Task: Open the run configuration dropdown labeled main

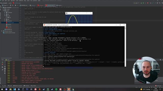Action: pyautogui.click(x=136, y=3)
